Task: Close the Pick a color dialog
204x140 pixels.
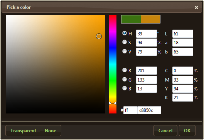Action: coord(196,8)
